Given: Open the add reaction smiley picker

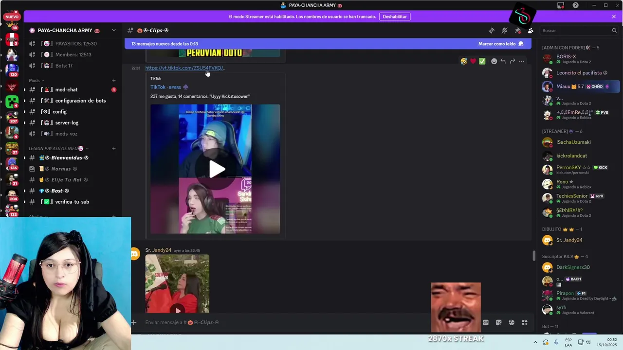Looking at the screenshot, I should [494, 61].
